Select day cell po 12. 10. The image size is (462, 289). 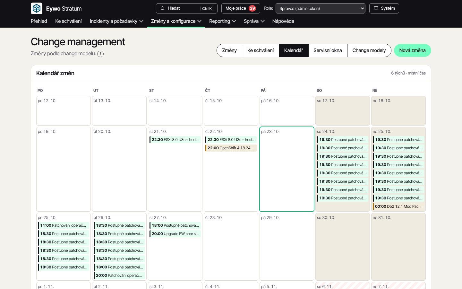click(64, 111)
